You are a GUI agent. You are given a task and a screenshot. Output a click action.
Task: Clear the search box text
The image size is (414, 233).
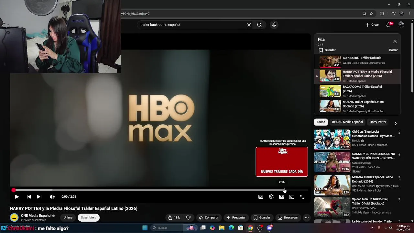(x=249, y=25)
